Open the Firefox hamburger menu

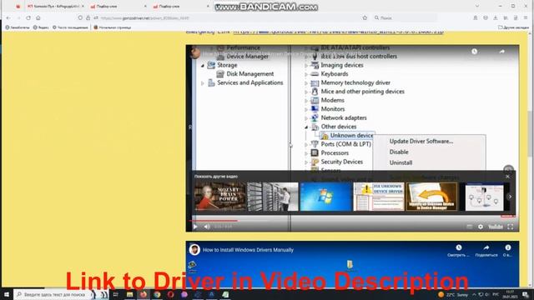[x=526, y=17]
